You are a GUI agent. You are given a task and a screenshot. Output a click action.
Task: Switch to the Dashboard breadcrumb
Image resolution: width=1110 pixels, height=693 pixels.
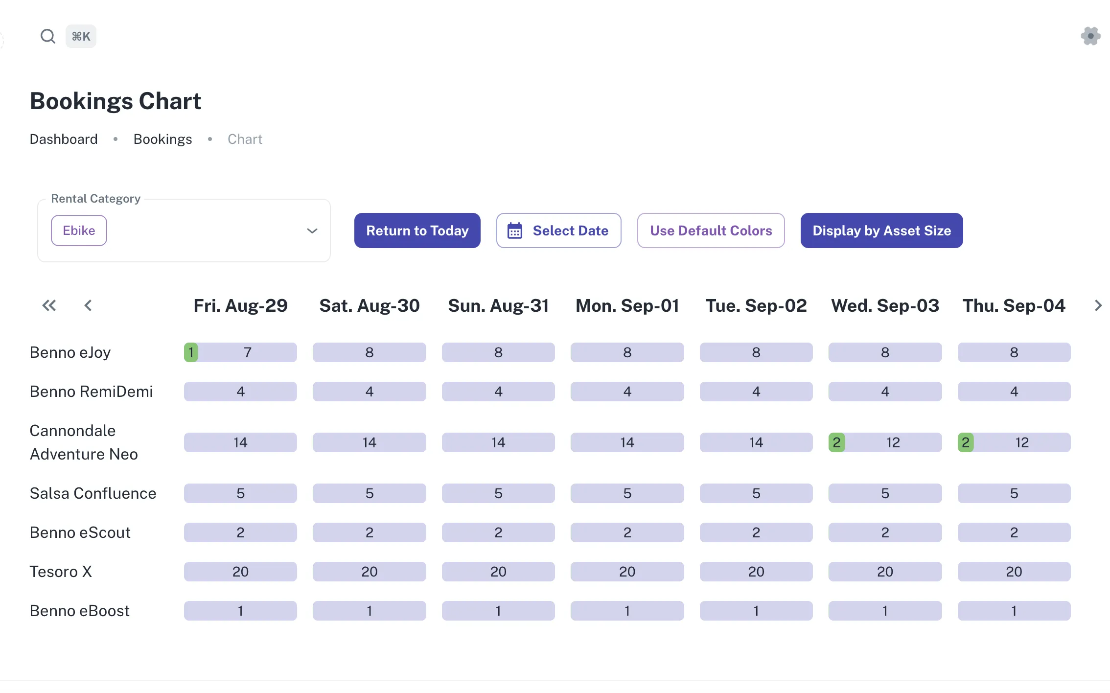pyautogui.click(x=64, y=139)
